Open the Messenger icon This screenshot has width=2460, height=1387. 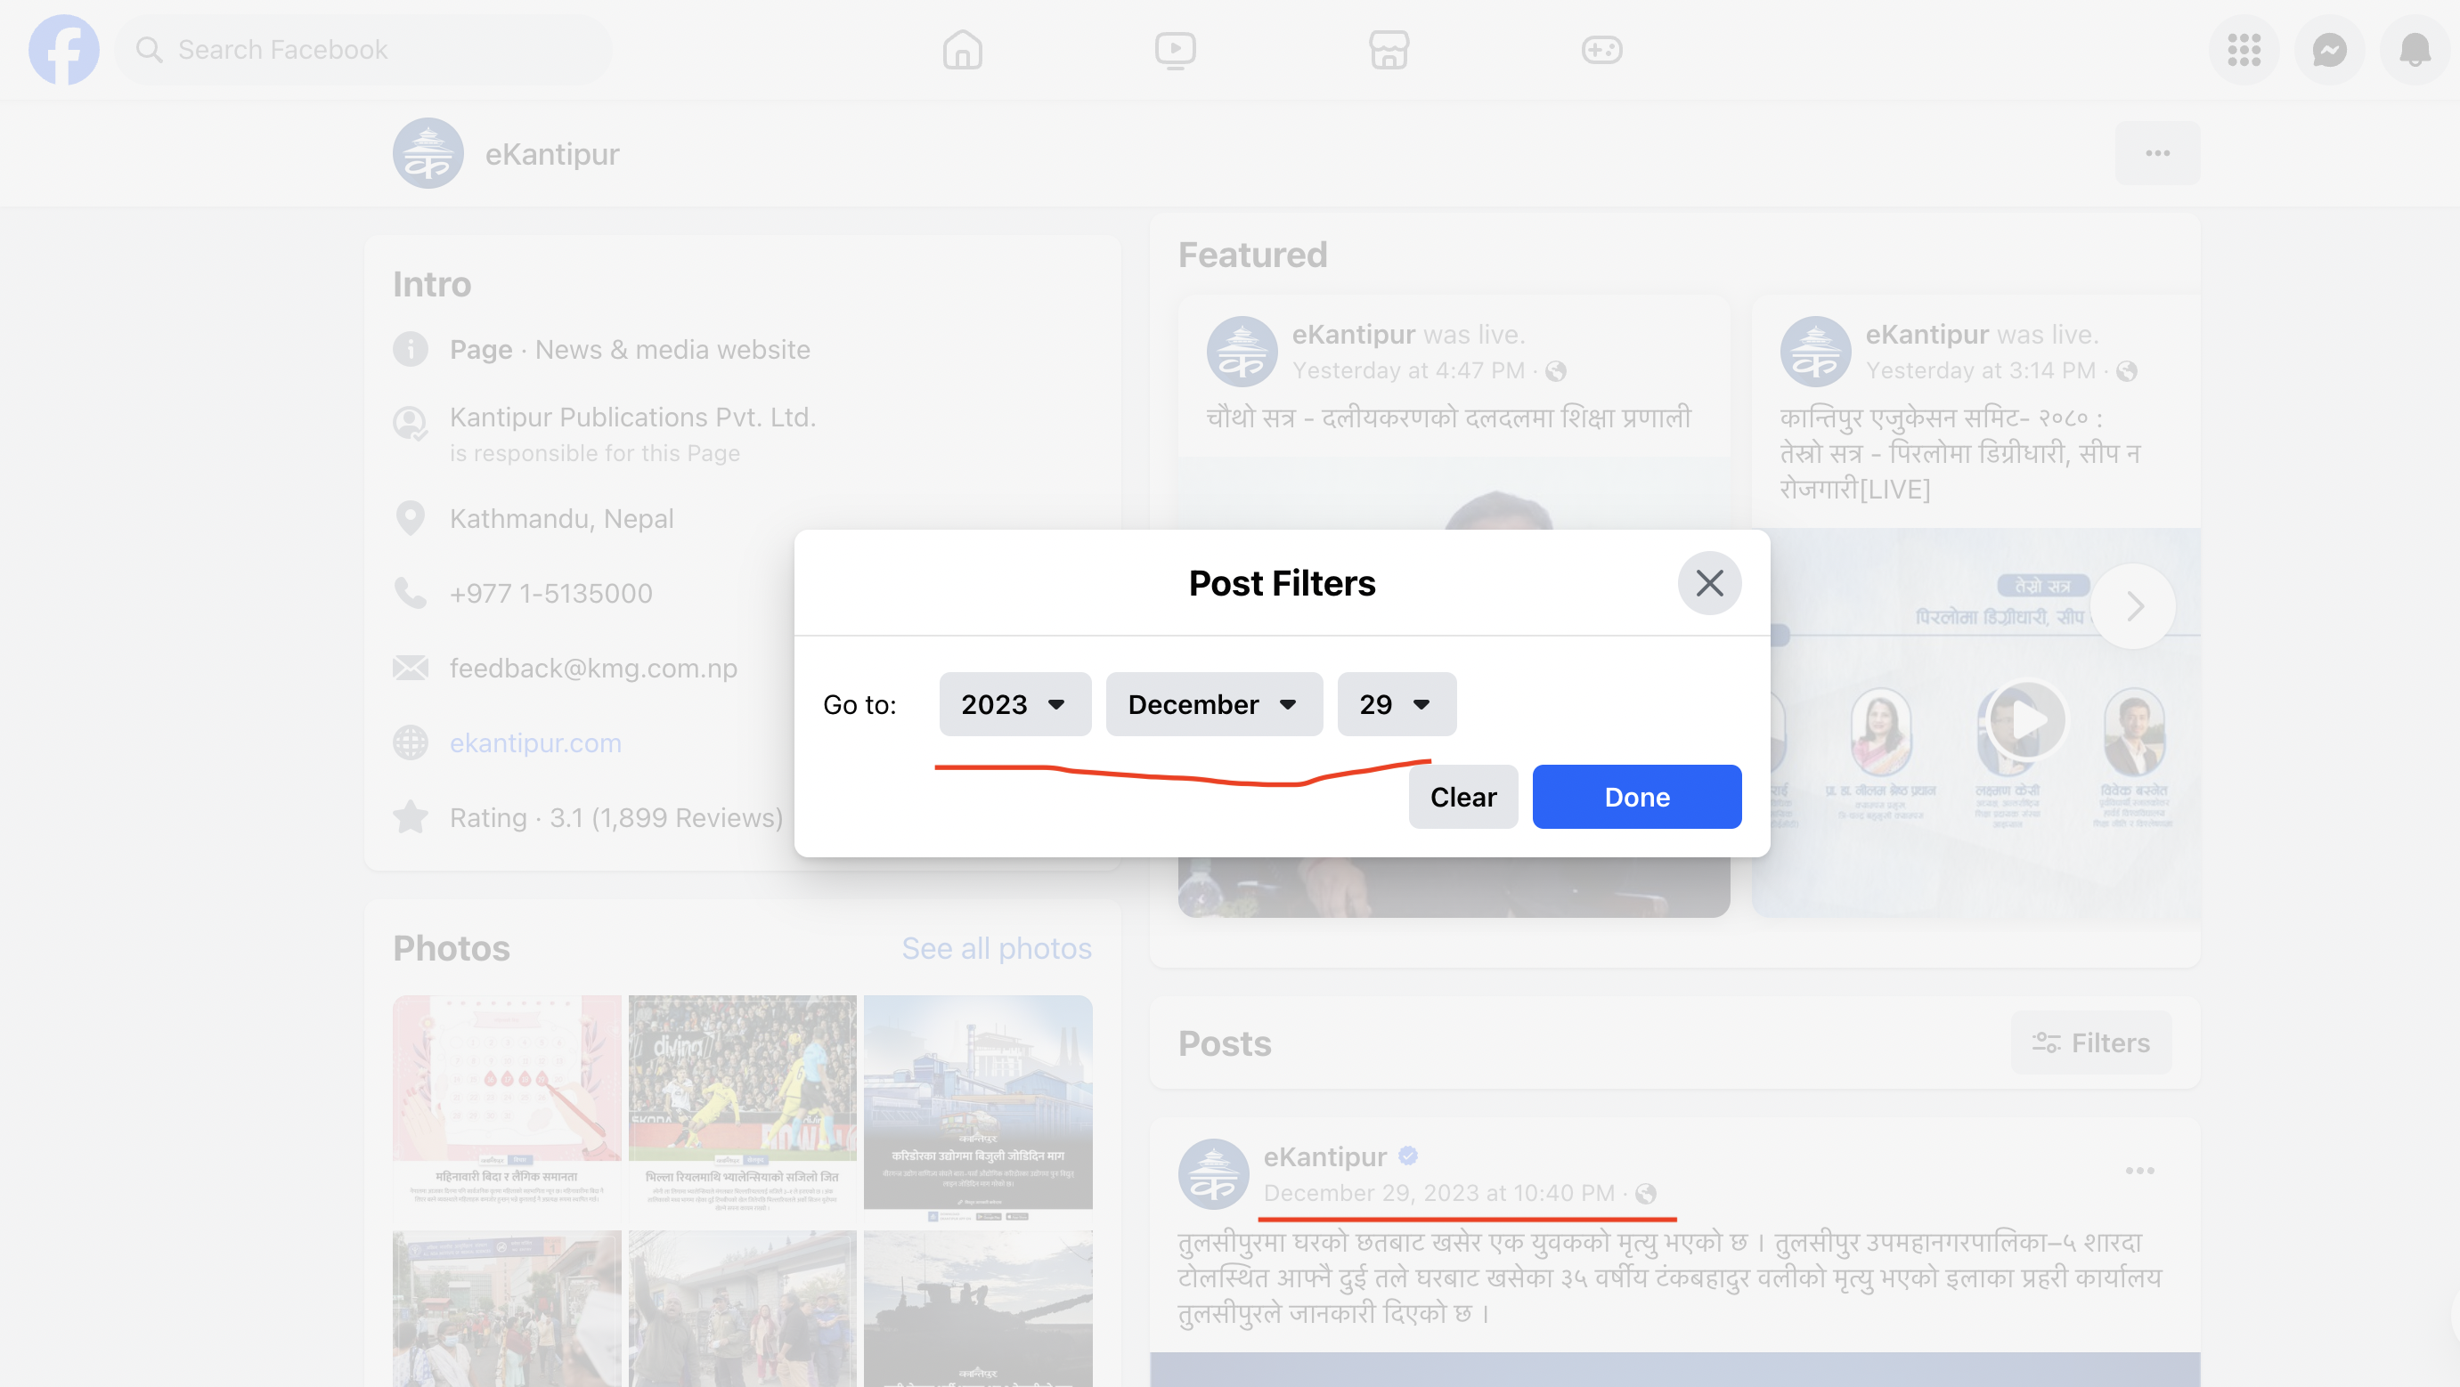tap(2329, 50)
